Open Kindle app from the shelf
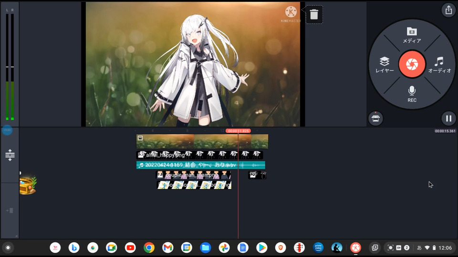 tap(337, 247)
